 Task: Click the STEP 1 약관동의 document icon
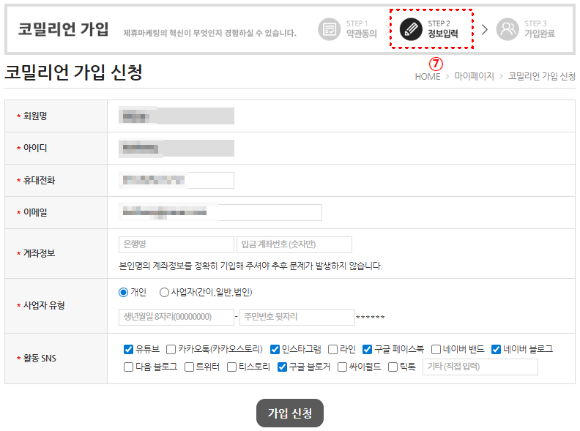tap(330, 29)
